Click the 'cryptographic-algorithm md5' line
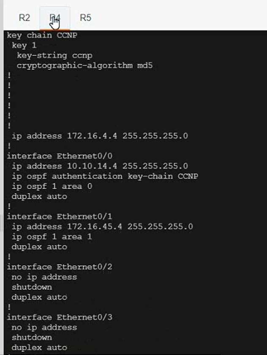The image size is (267, 355). (x=84, y=66)
